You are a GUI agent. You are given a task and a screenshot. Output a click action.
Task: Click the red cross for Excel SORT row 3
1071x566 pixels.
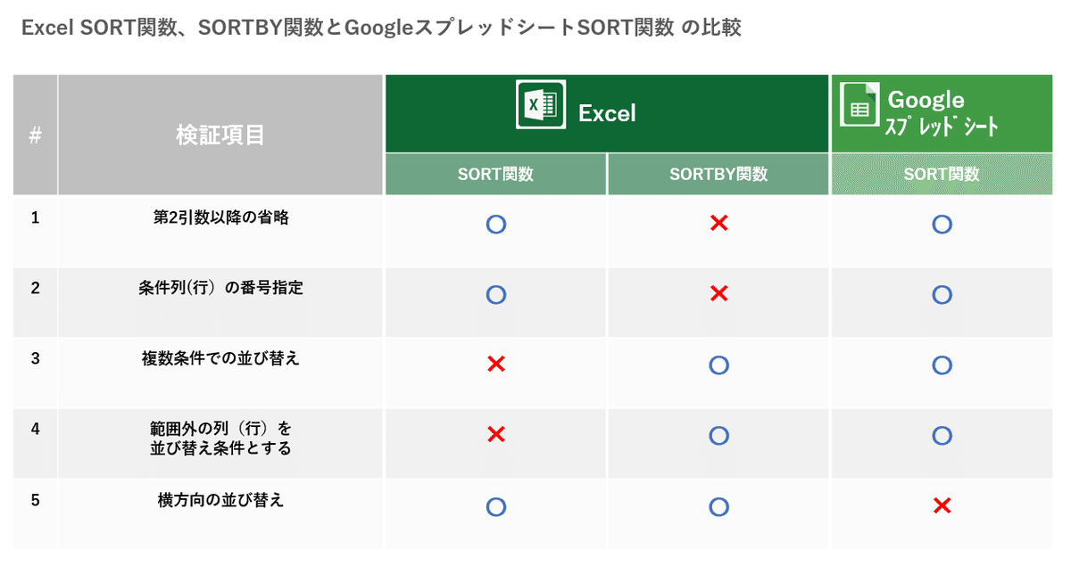pos(496,364)
